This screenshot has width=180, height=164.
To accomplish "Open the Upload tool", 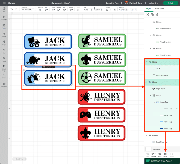I will [x=4, y=76].
